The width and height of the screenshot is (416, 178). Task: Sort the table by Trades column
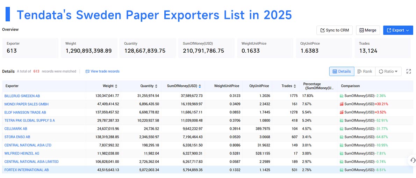click(x=294, y=86)
